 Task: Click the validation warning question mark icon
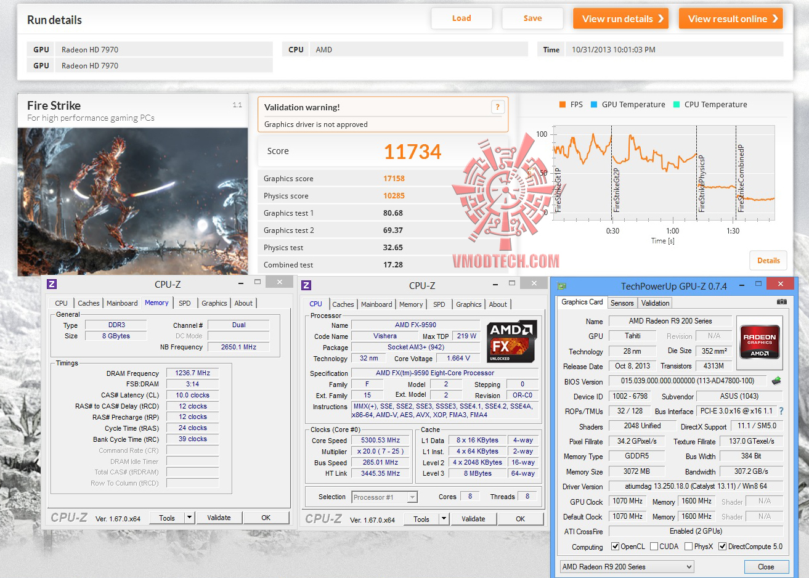[497, 107]
